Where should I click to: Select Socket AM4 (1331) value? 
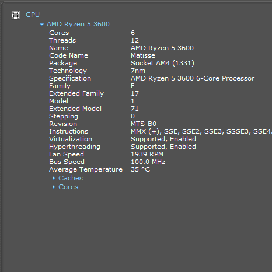click(162, 63)
